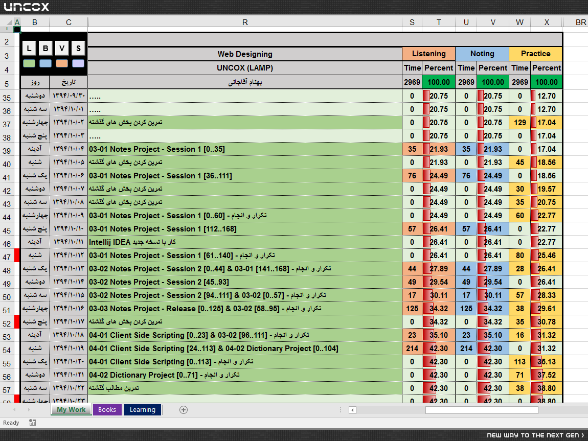The height and width of the screenshot is (441, 588).
Task: Click the V filter button
Action: [x=62, y=48]
